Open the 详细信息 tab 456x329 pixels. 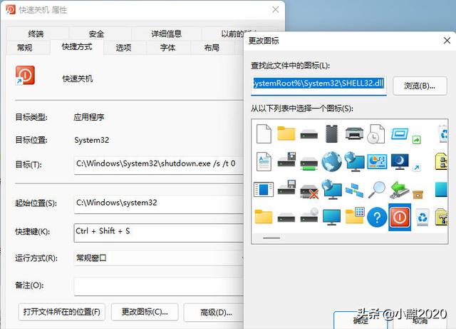[166, 34]
